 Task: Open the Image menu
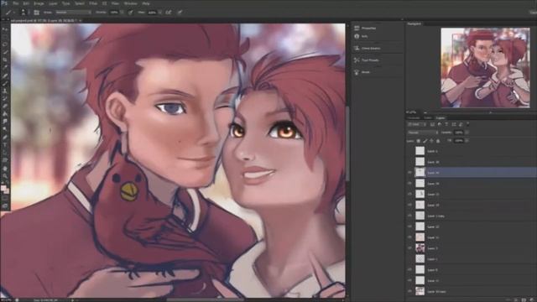click(x=39, y=3)
